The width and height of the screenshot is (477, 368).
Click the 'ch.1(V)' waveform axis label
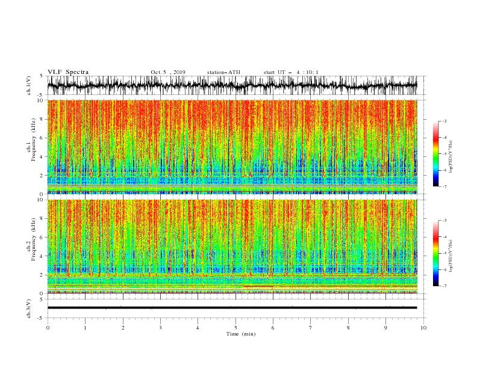29,85
